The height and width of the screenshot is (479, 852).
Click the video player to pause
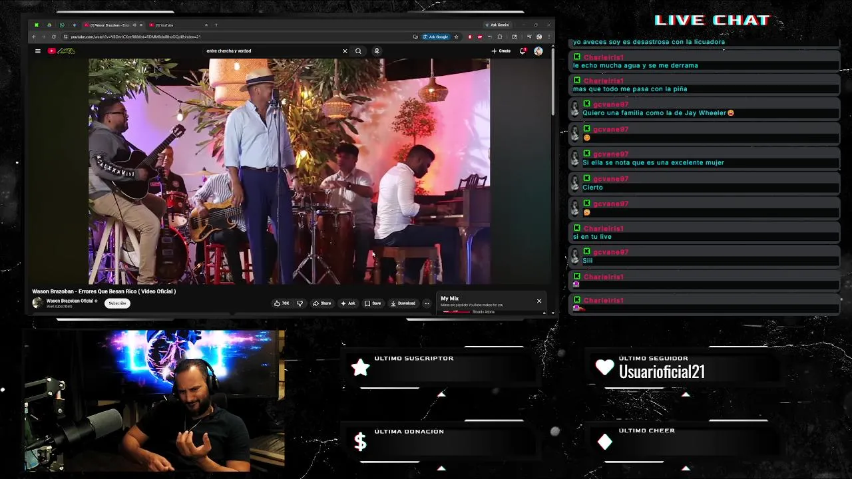(290, 171)
